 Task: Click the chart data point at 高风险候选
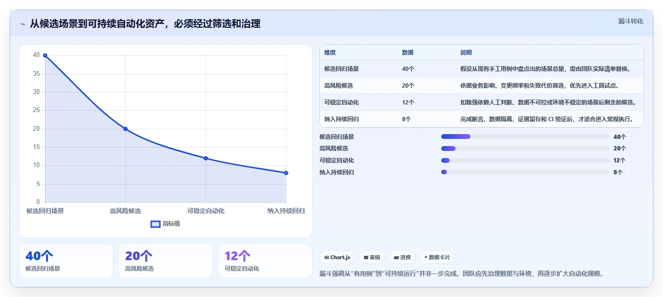pyautogui.click(x=125, y=129)
